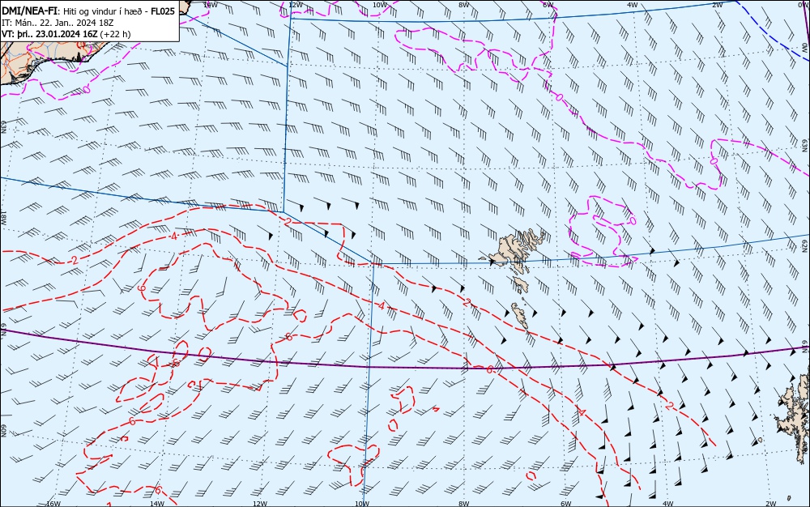Click the magenta "0" on the closed loop east of Faroes
Viewport: 810px width, 507px height.
633,221
